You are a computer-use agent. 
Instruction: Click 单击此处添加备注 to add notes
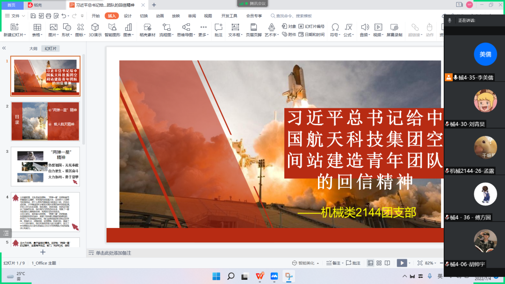[114, 253]
